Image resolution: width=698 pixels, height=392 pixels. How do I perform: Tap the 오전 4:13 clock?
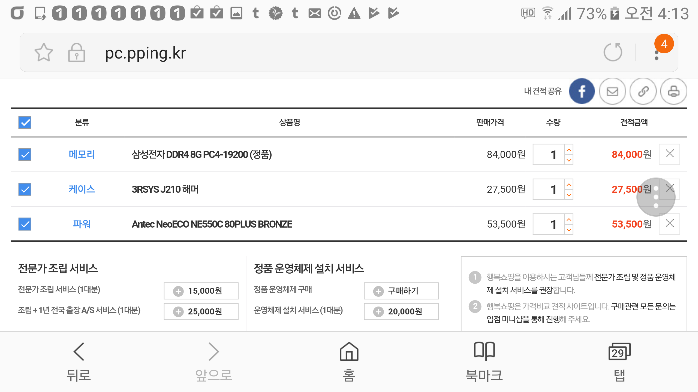[657, 13]
